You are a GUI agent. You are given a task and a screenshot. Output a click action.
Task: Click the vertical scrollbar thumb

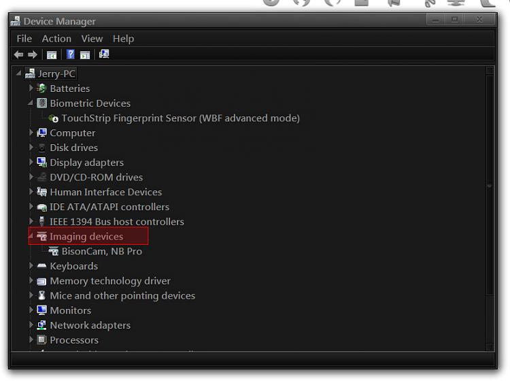click(x=490, y=186)
